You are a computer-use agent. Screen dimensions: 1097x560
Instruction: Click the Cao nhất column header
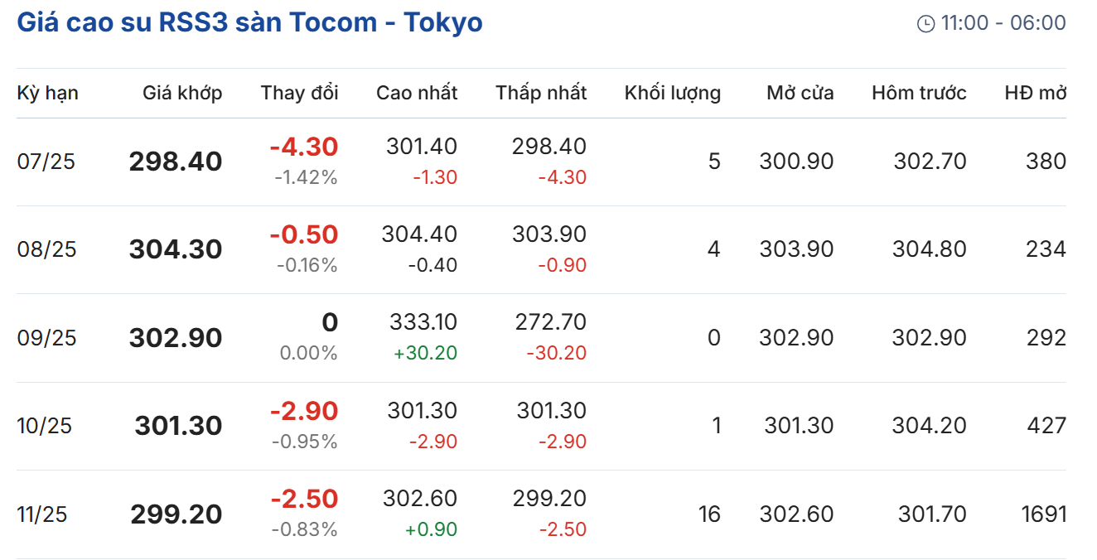tap(417, 93)
